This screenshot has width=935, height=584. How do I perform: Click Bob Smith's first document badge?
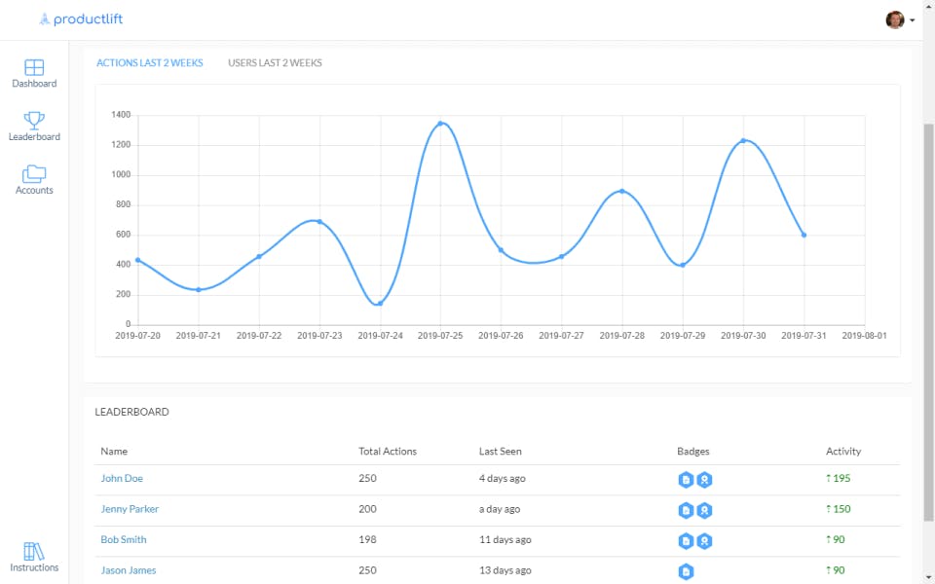[686, 541]
